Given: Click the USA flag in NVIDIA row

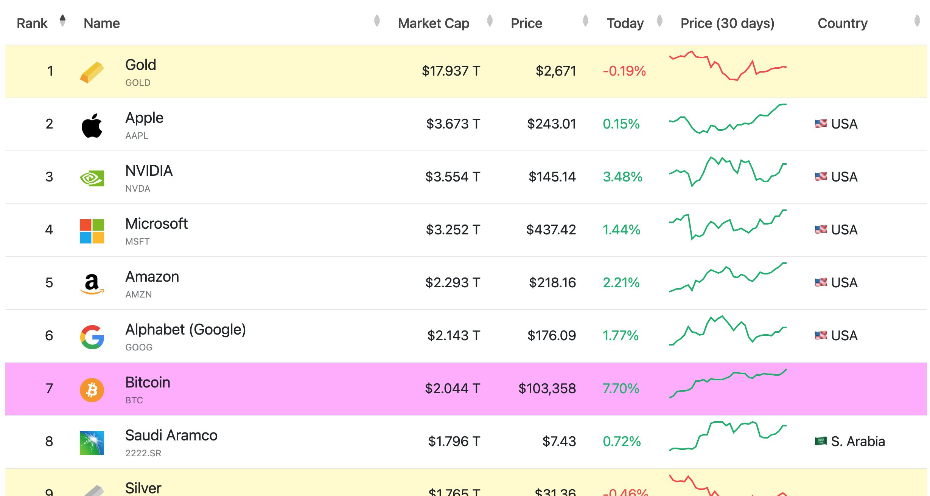Looking at the screenshot, I should [821, 177].
